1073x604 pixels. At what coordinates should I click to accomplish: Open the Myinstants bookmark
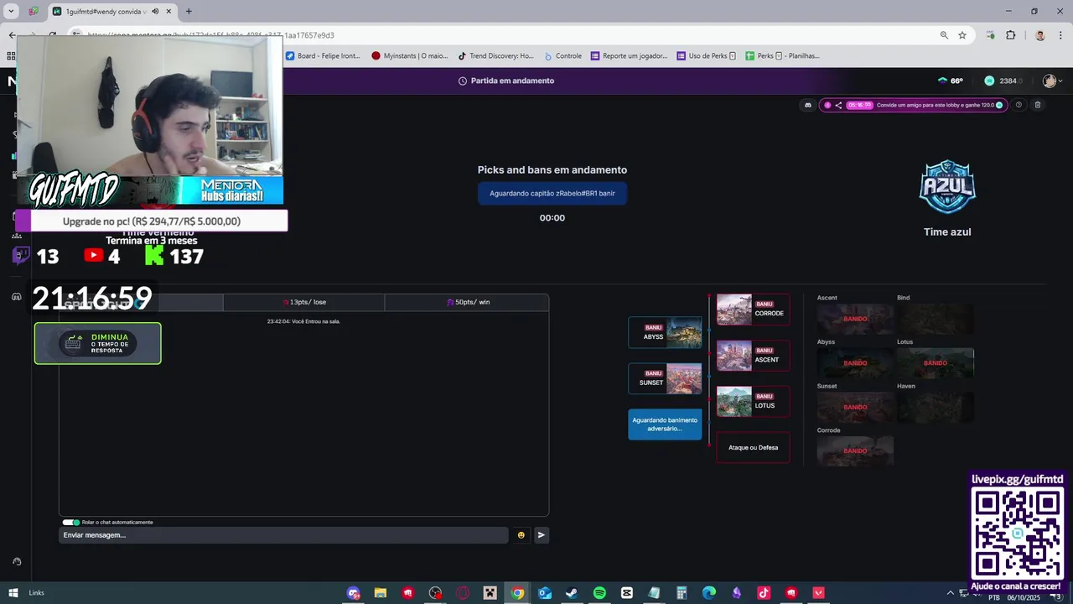(x=410, y=56)
